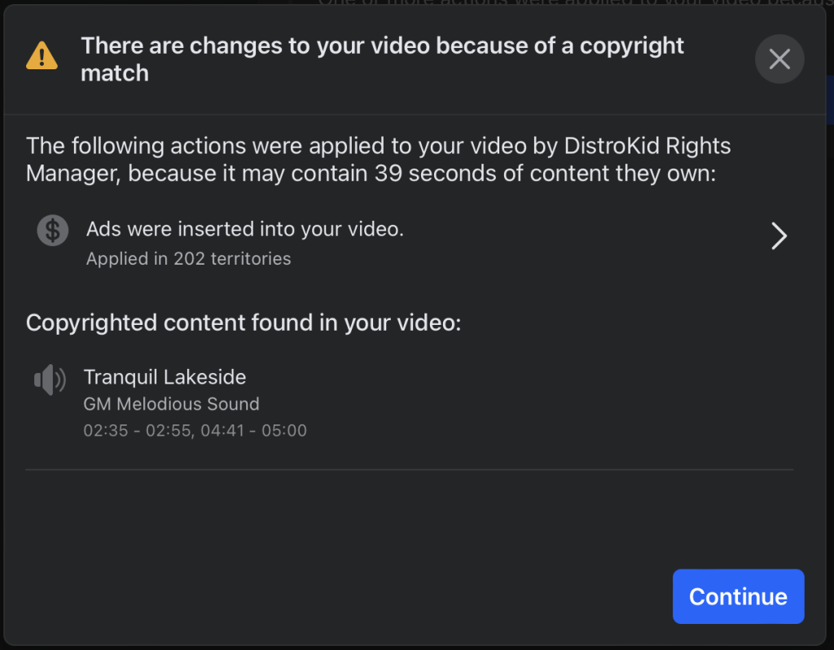
Task: Click the horizontal divider below track info
Action: point(410,470)
